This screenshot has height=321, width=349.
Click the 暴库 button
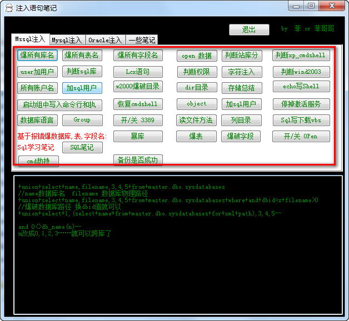pos(138,137)
